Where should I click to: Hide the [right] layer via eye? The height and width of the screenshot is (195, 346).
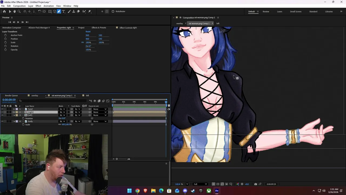pyautogui.click(x=2, y=112)
